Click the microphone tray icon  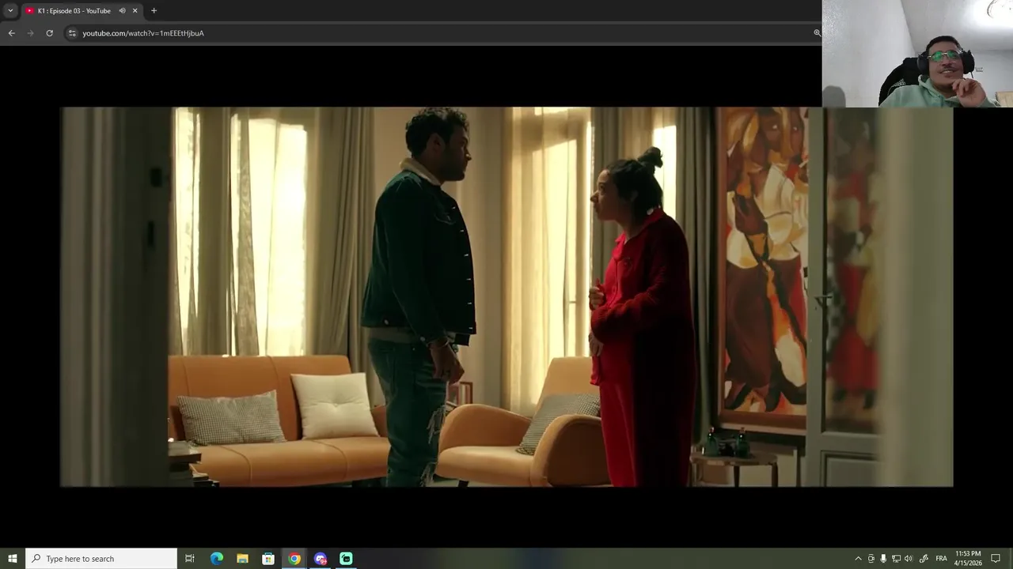(x=883, y=559)
